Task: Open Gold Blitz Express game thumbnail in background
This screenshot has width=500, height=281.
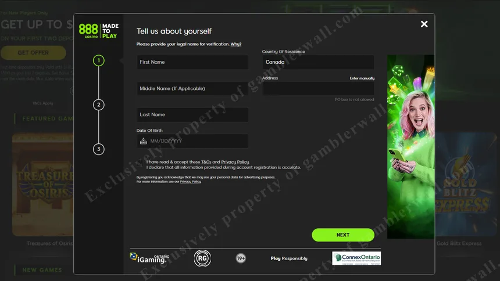Action: tap(466, 185)
